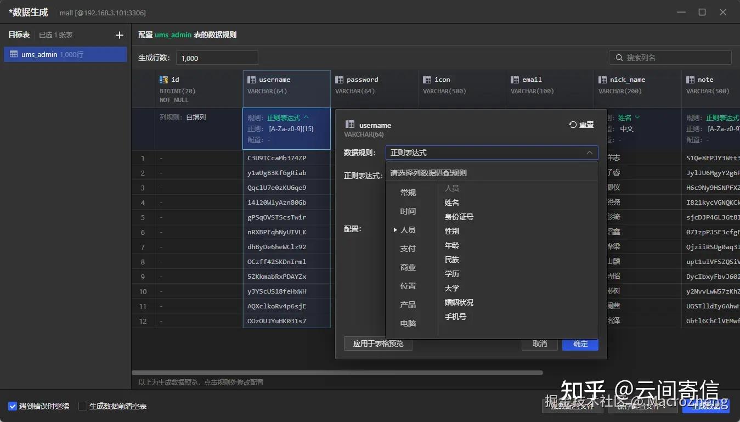Choose the 大学 rule option

(x=452, y=288)
